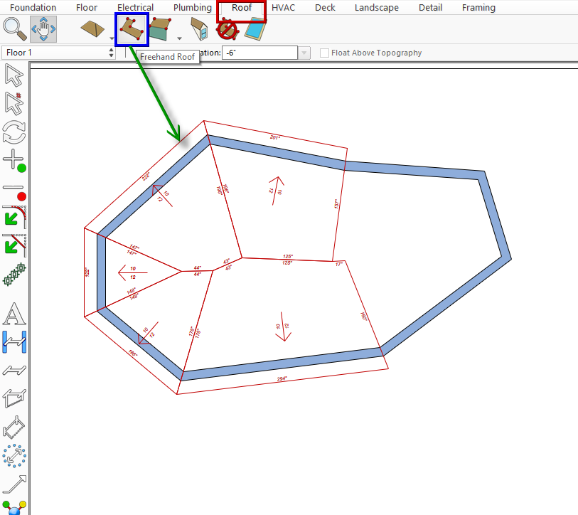Click the 222" roof edge dimension
Image resolution: width=578 pixels, height=515 pixels.
coord(146,176)
